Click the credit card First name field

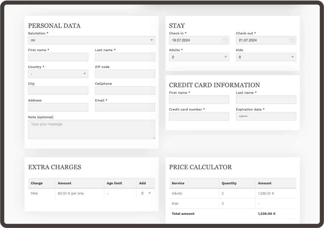(x=199, y=100)
